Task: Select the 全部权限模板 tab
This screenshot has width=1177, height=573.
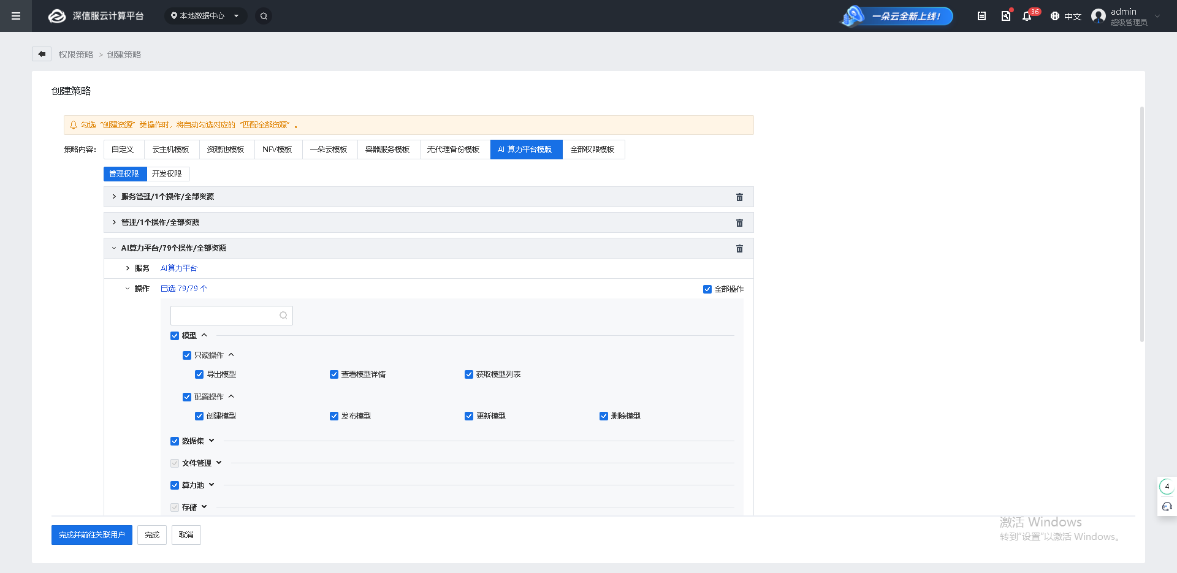Action: click(593, 150)
